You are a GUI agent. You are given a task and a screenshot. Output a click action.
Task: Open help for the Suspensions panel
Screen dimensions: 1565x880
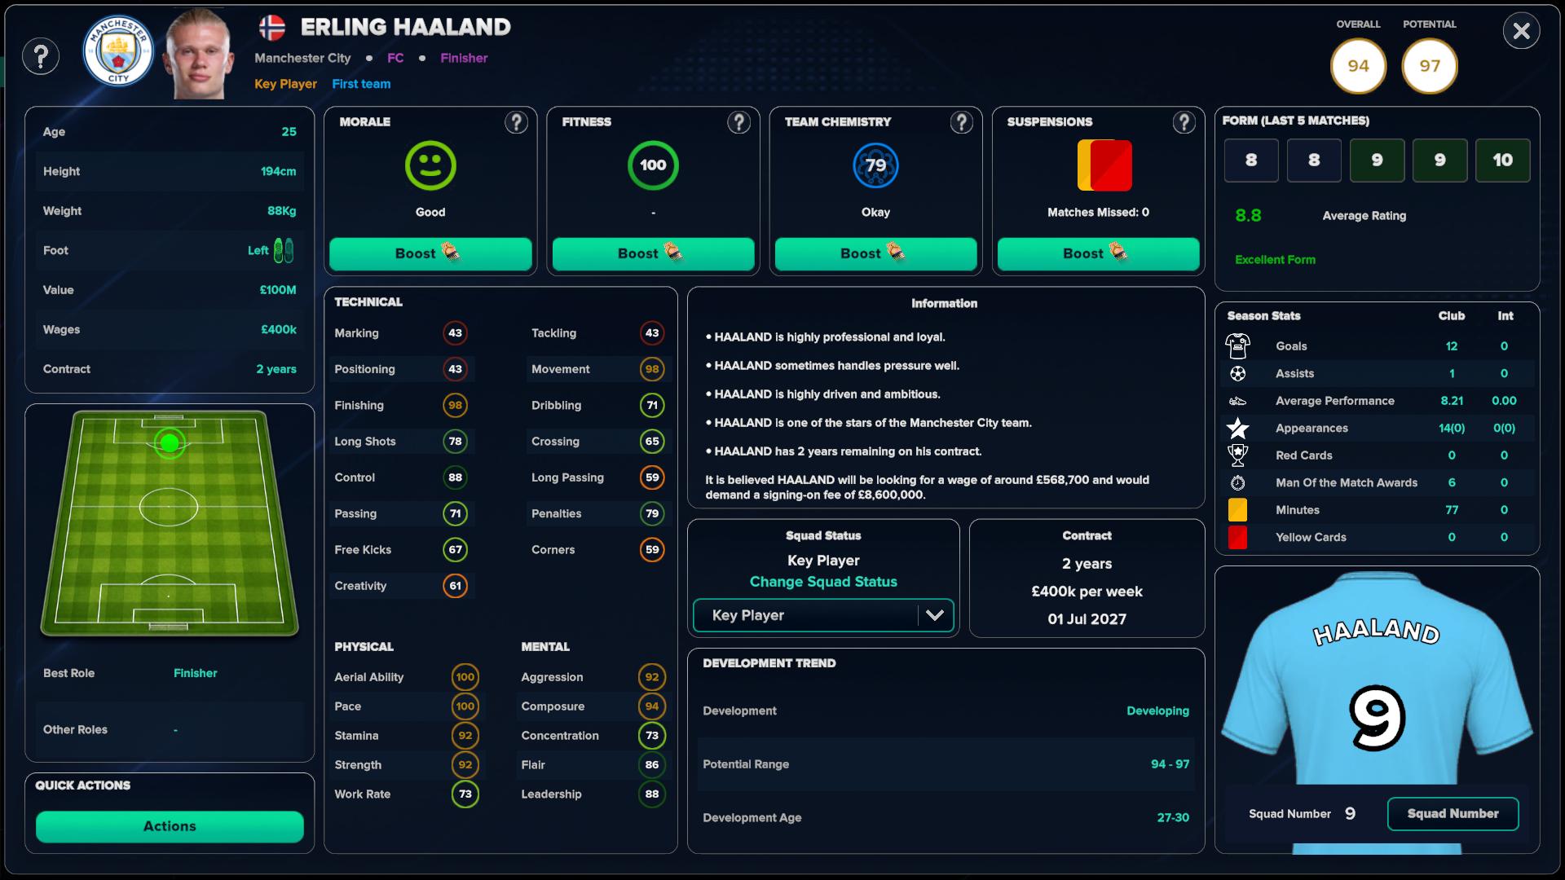1184,122
